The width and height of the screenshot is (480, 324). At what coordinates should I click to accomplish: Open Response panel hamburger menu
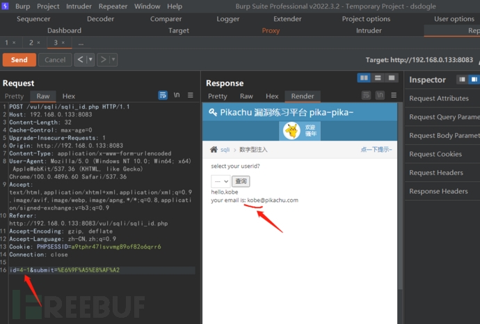pyautogui.click(x=394, y=95)
